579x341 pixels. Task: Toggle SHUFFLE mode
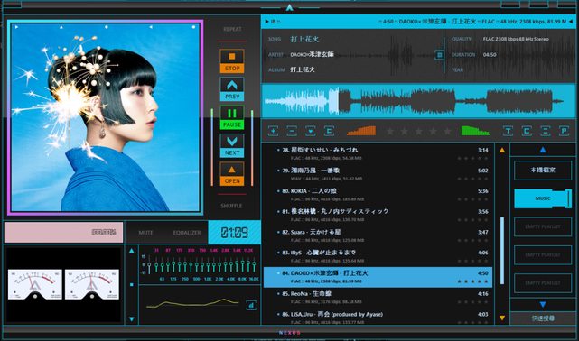(231, 206)
